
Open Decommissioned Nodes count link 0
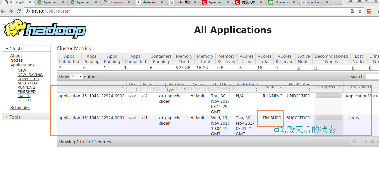pyautogui.click(x=316, y=68)
